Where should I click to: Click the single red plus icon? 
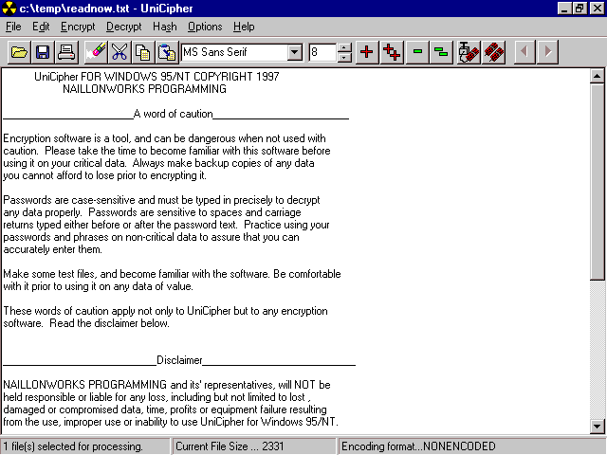pyautogui.click(x=367, y=52)
